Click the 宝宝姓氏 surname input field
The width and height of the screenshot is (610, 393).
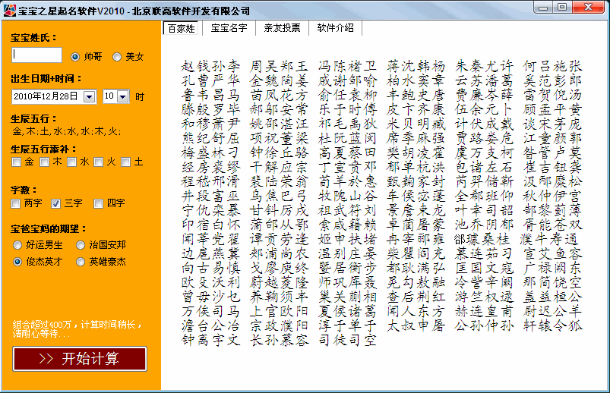[37, 55]
